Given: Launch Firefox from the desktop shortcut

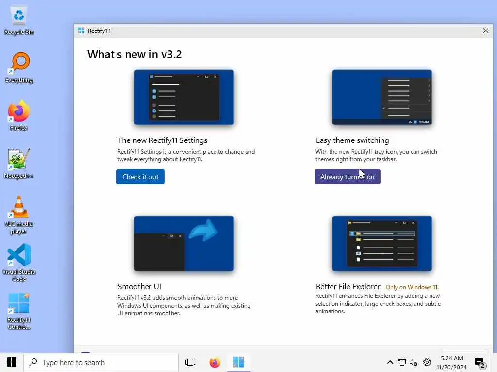Looking at the screenshot, I should [19, 115].
